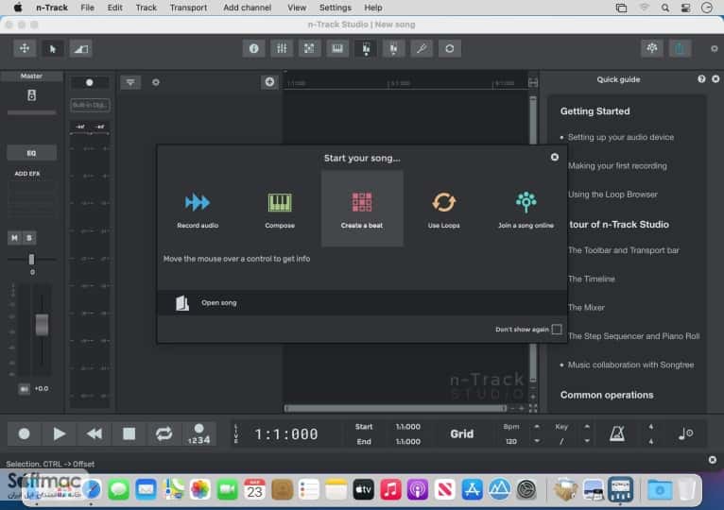This screenshot has width=724, height=510.
Task: Decrease Bpm with down arrow
Action: 537,441
